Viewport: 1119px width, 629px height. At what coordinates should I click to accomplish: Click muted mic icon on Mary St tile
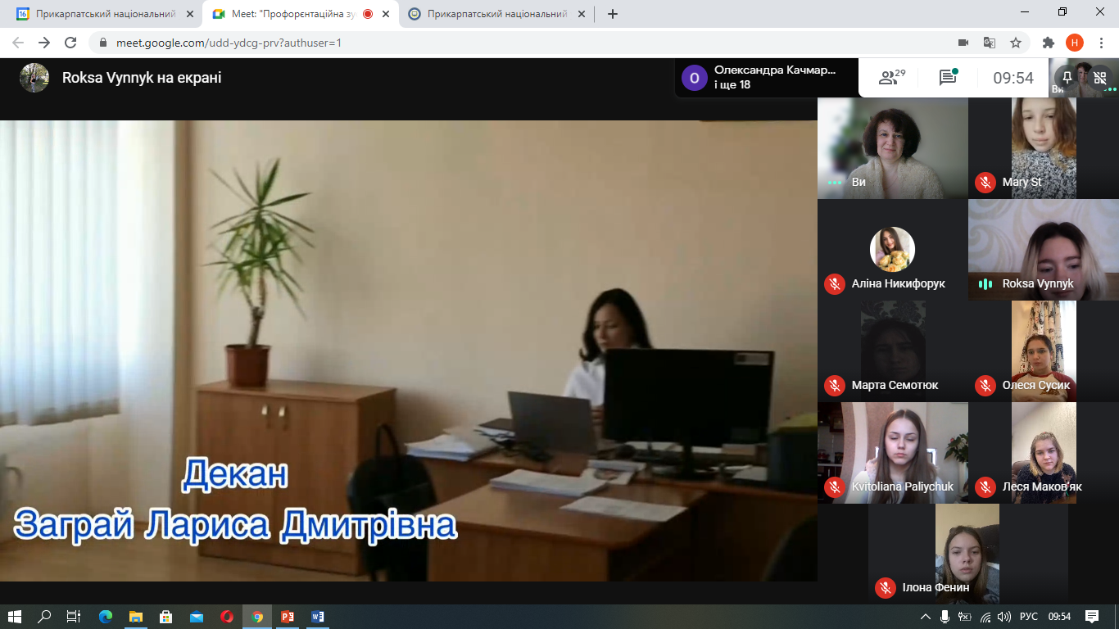[x=985, y=182]
